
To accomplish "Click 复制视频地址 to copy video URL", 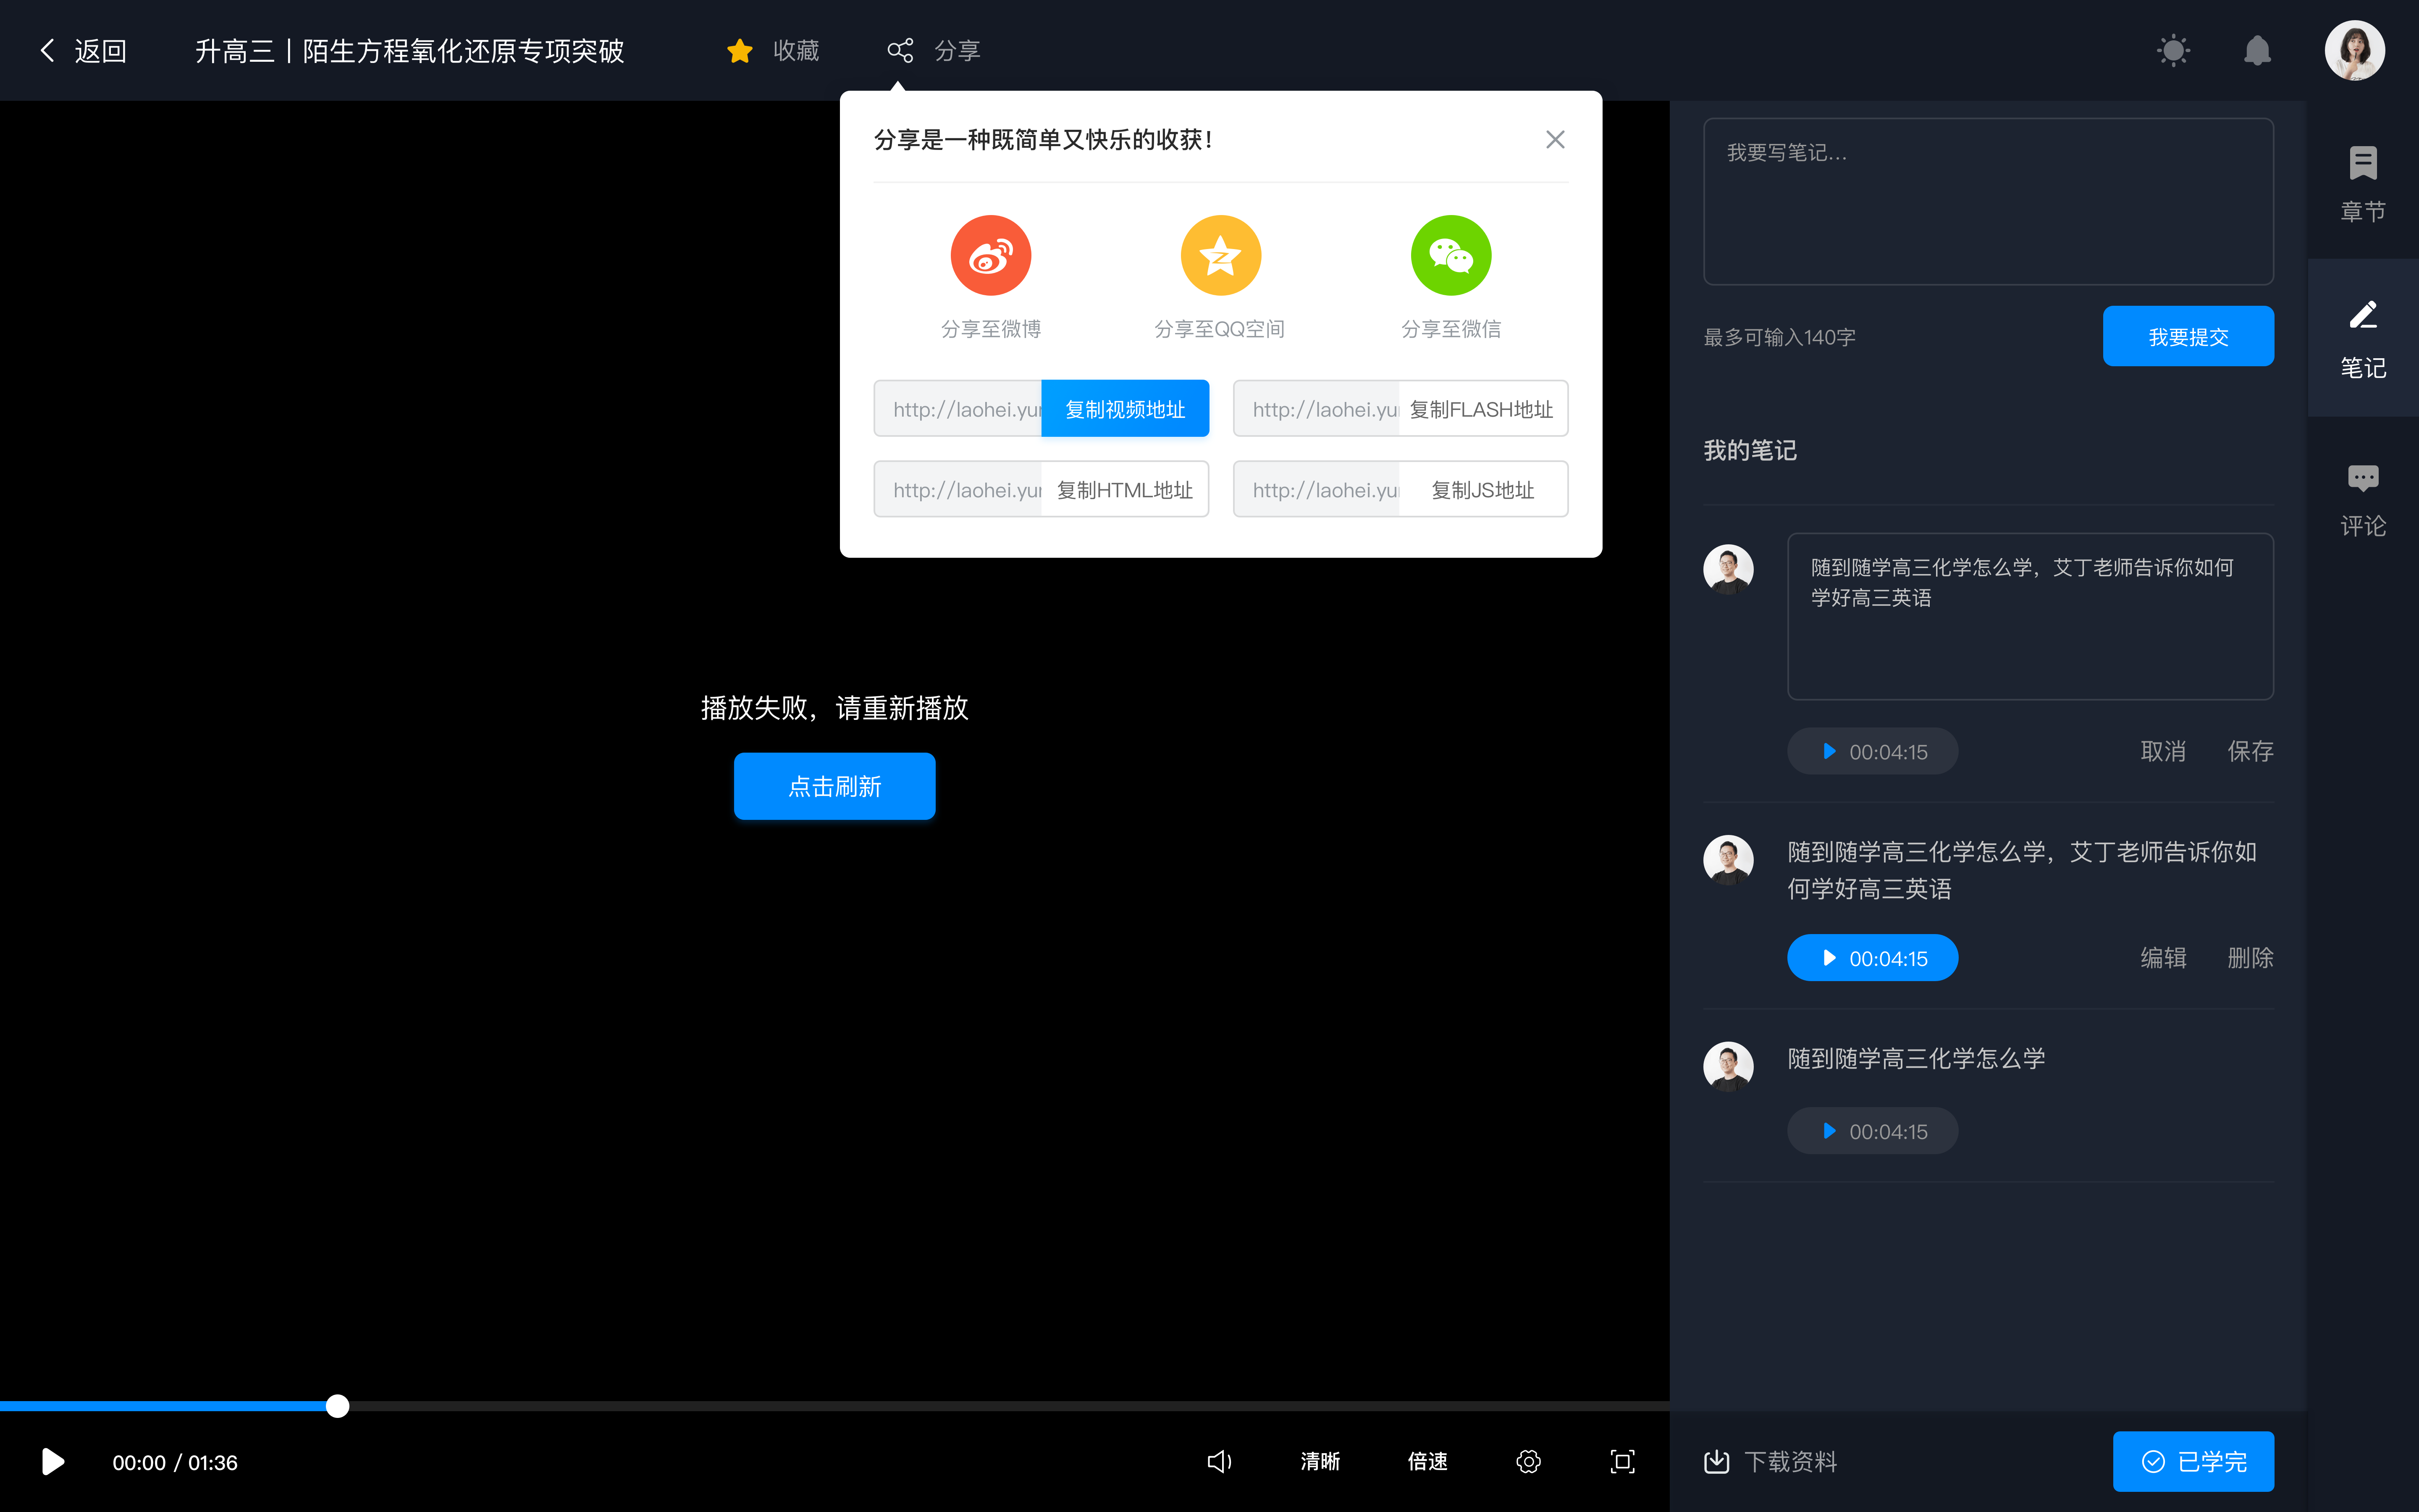I will point(1123,408).
